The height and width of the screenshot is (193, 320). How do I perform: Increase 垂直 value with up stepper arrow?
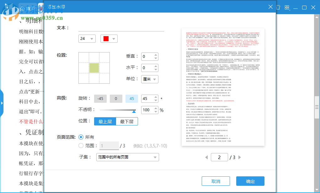point(155,55)
